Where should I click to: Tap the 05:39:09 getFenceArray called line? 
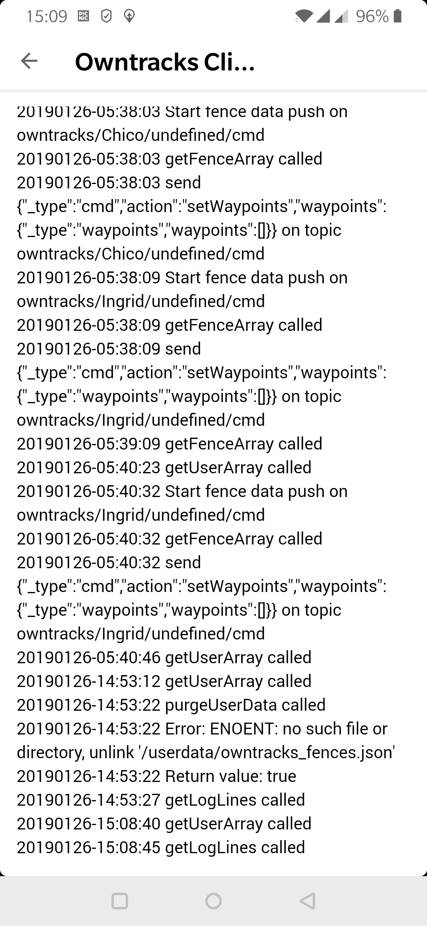pos(170,444)
